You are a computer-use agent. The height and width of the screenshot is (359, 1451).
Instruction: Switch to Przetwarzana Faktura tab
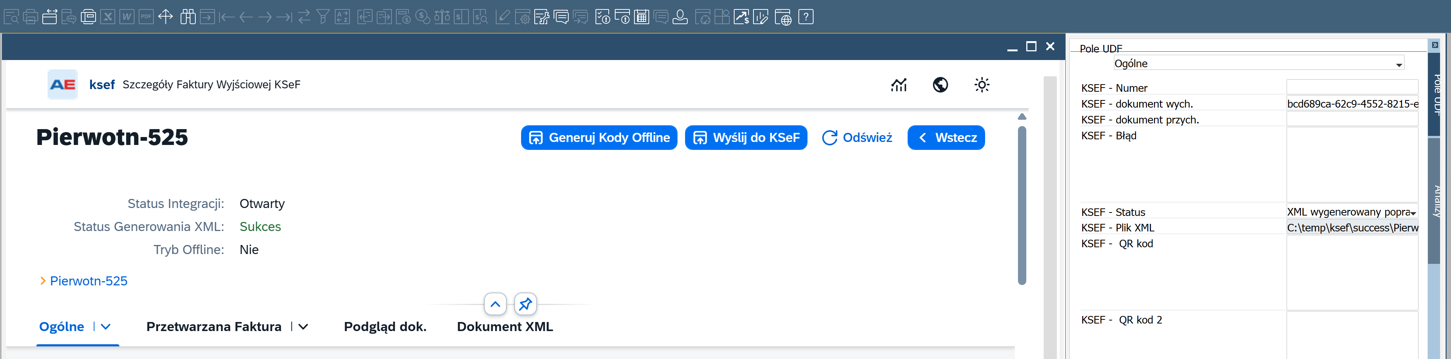(x=214, y=327)
